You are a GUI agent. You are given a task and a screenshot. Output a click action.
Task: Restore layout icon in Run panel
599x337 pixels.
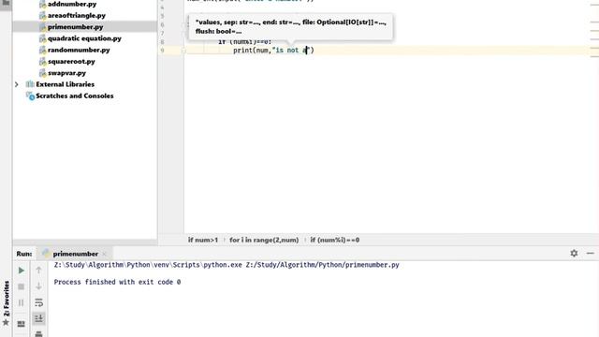tap(21, 324)
